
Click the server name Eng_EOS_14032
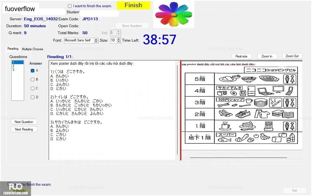pyautogui.click(x=41, y=19)
